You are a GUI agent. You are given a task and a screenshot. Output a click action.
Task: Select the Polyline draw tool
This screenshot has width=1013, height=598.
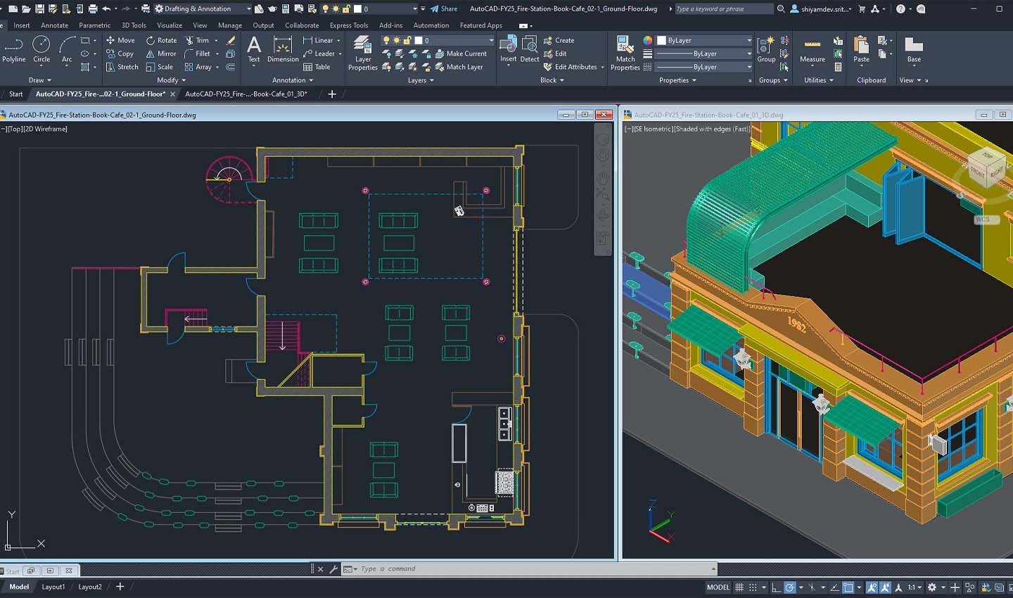(13, 50)
